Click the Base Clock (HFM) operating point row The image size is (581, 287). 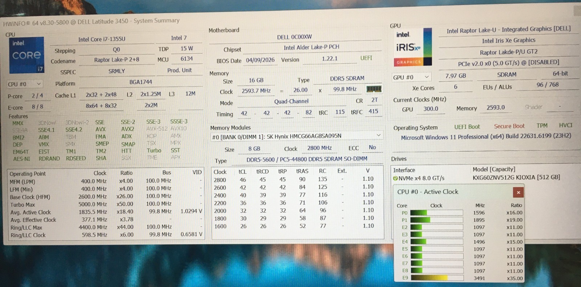click(106, 197)
